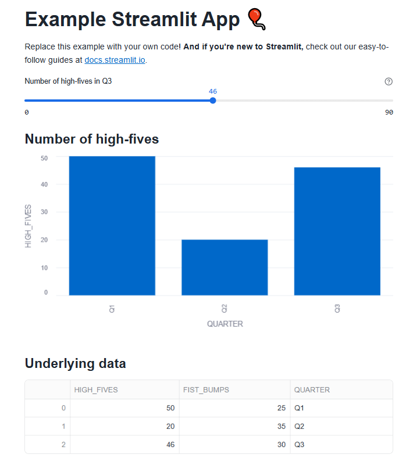Image resolution: width=413 pixels, height=465 pixels.
Task: Select the cell containing value 50
Action: tap(170, 407)
